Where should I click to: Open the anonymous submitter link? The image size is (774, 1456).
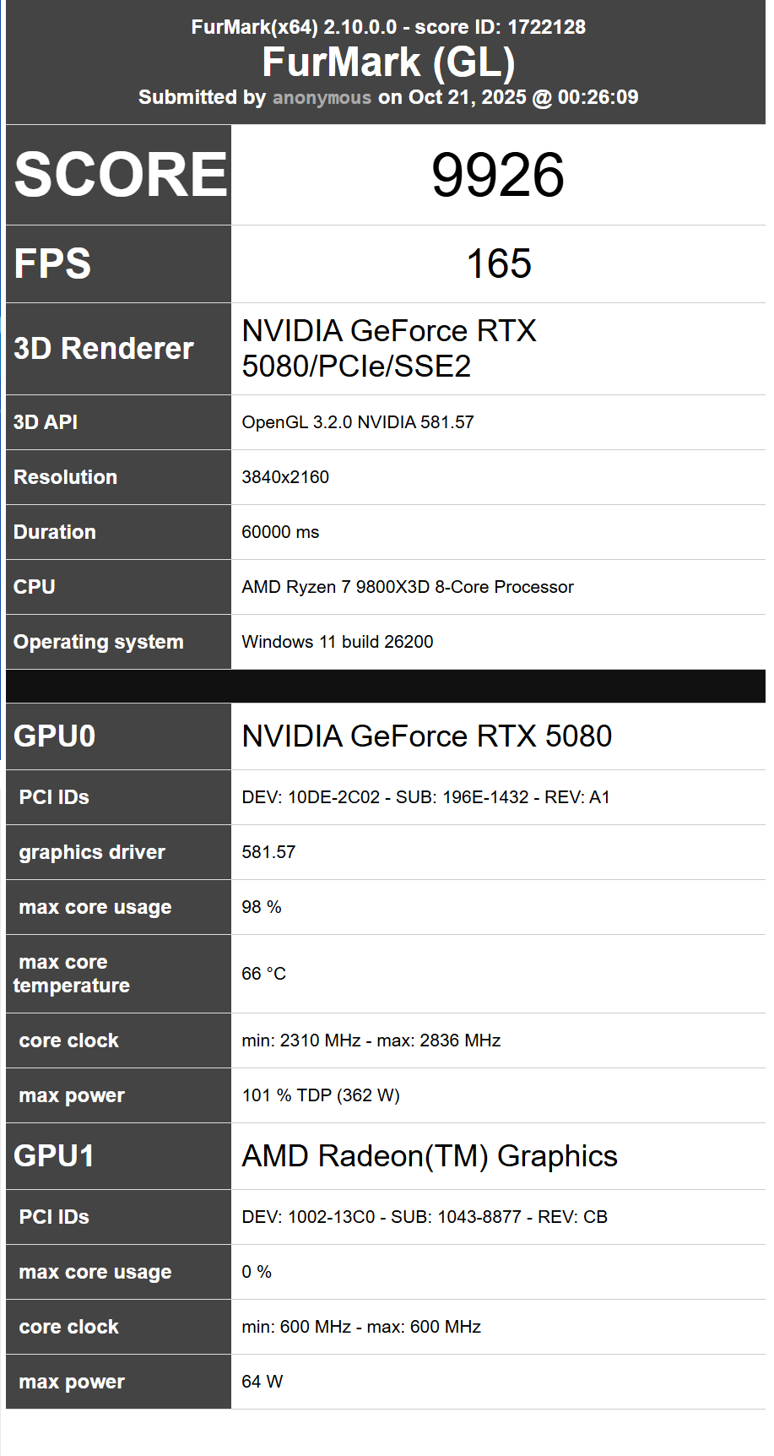click(322, 97)
